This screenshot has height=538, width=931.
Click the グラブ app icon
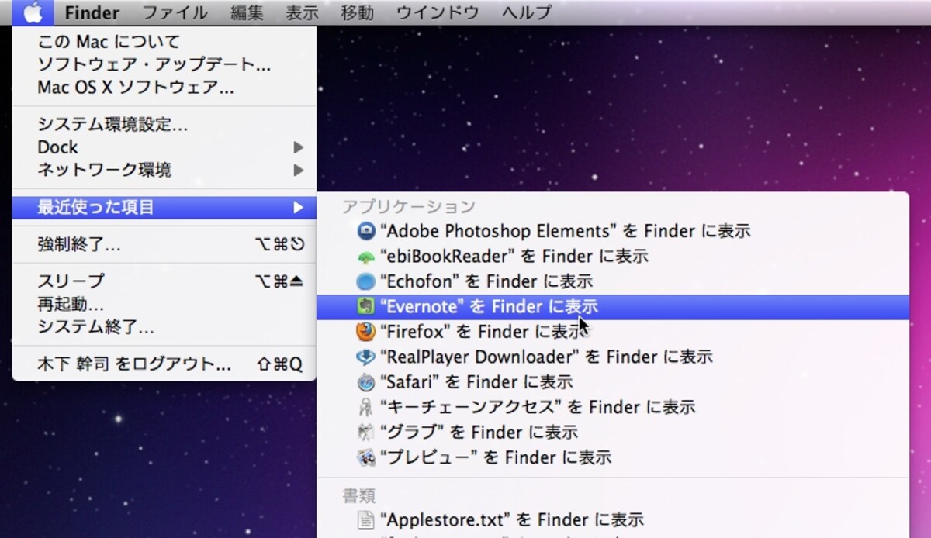pos(365,432)
